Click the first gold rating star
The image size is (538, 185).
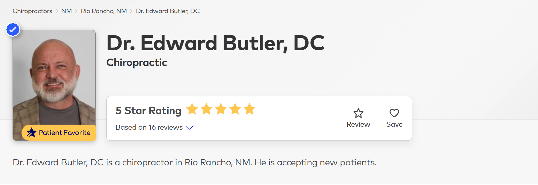click(192, 109)
